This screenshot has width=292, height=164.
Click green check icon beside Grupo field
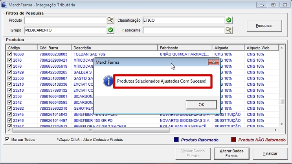click(110, 30)
